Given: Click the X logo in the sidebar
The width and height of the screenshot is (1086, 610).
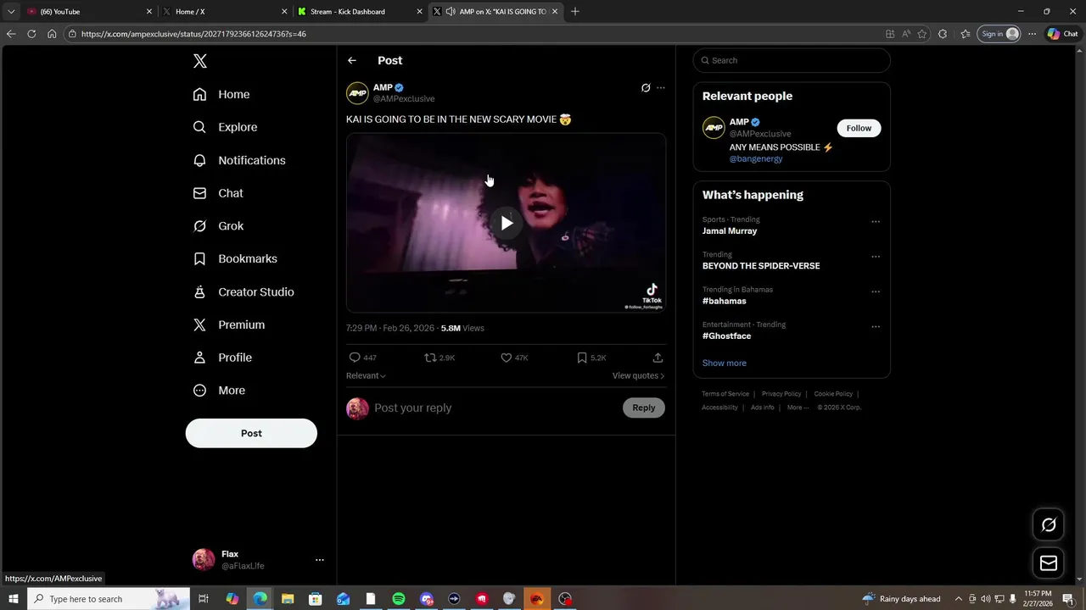Looking at the screenshot, I should click(x=200, y=61).
